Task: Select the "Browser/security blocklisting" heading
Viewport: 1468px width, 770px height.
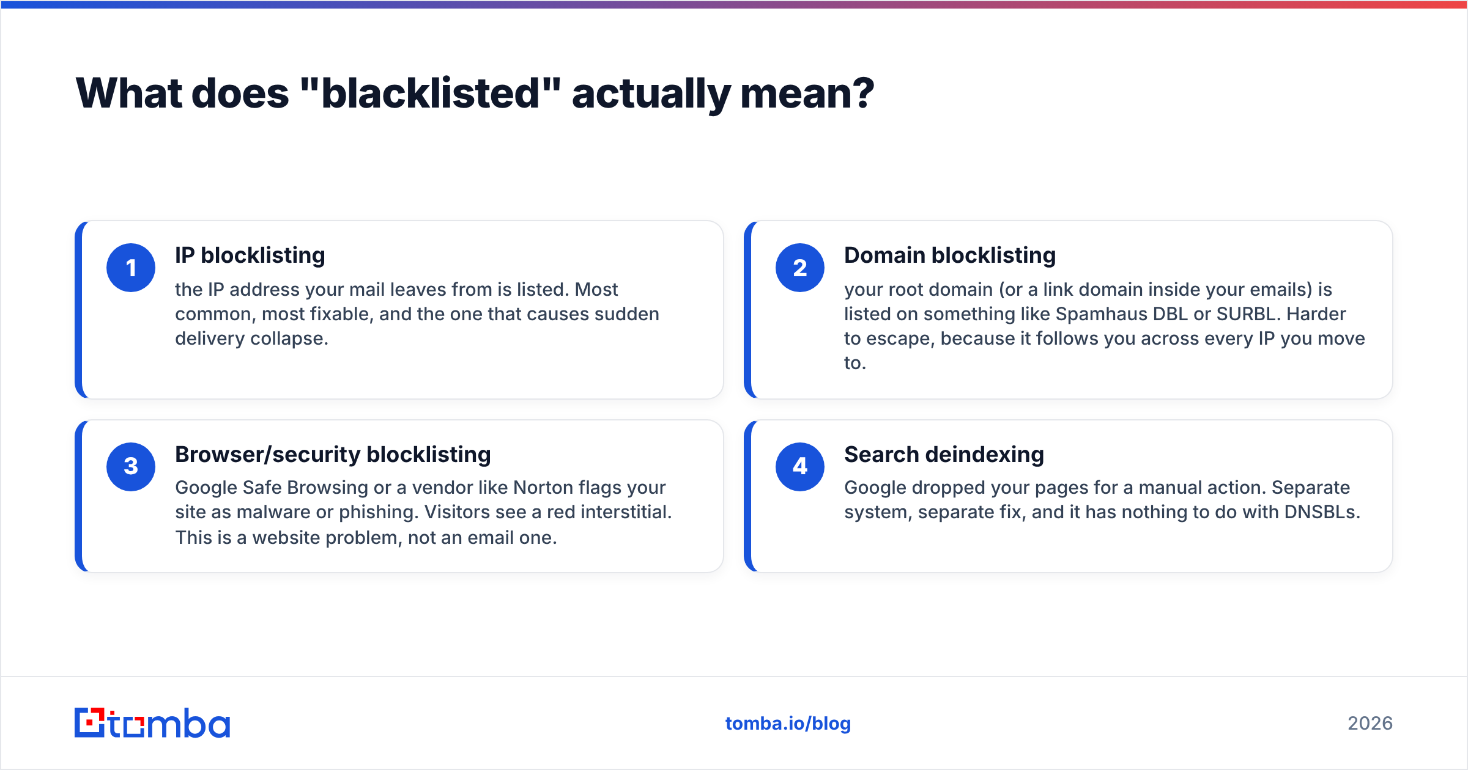Action: click(x=333, y=455)
